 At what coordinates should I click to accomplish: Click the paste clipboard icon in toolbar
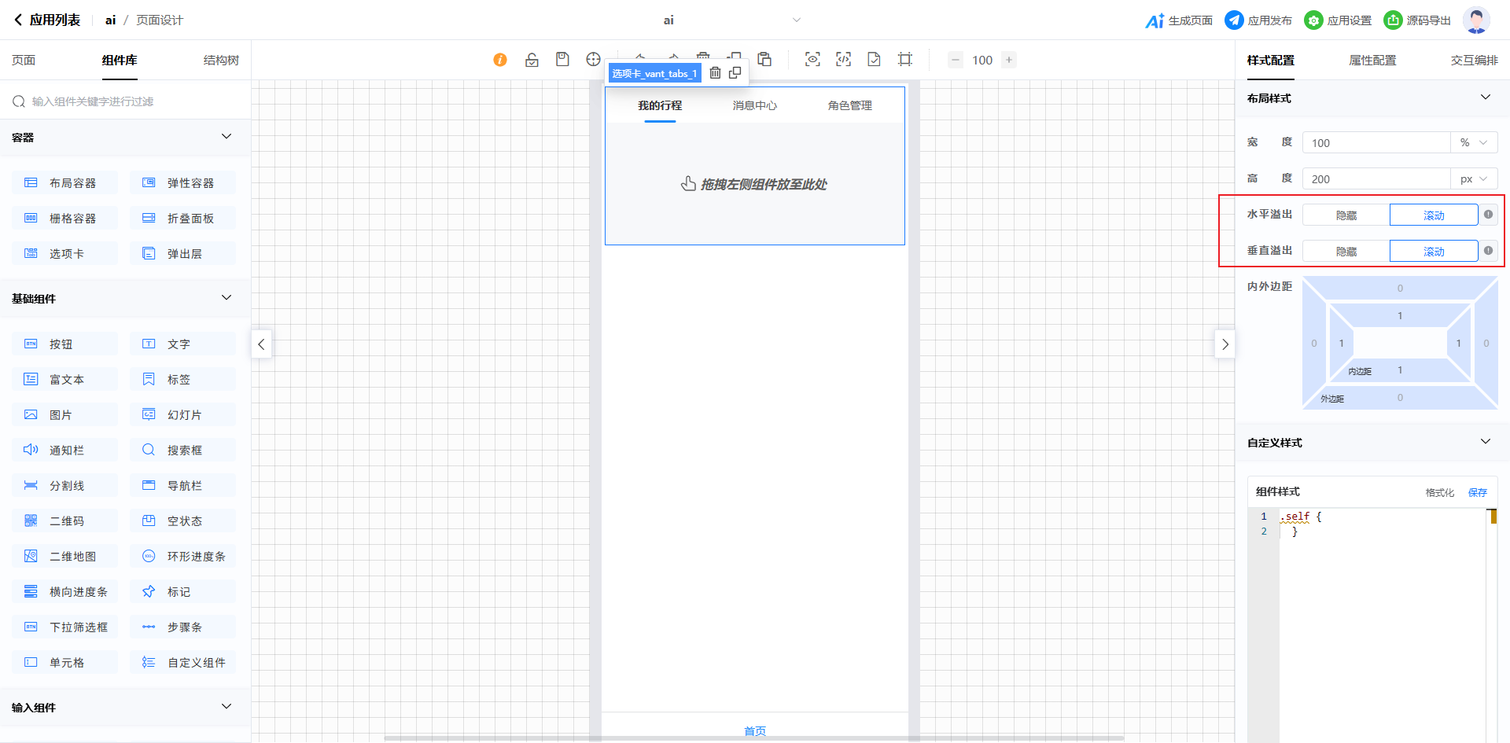pyautogui.click(x=764, y=60)
